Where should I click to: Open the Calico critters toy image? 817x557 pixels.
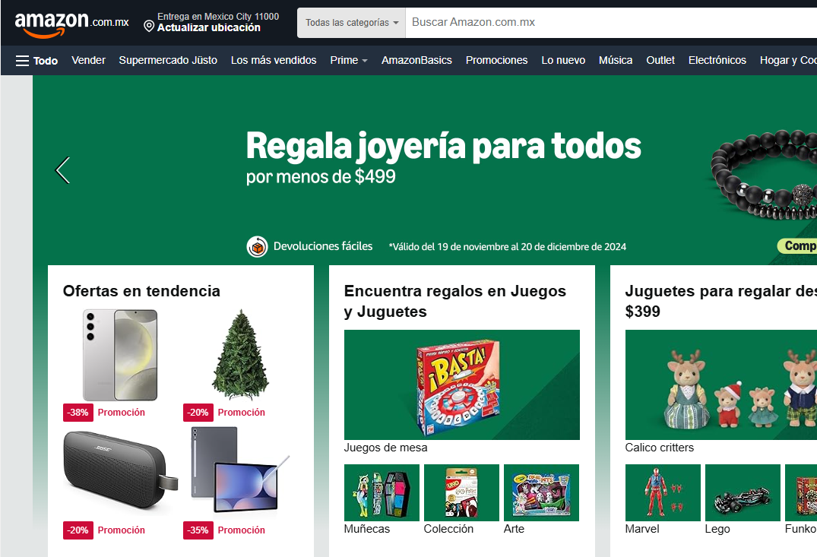721,385
